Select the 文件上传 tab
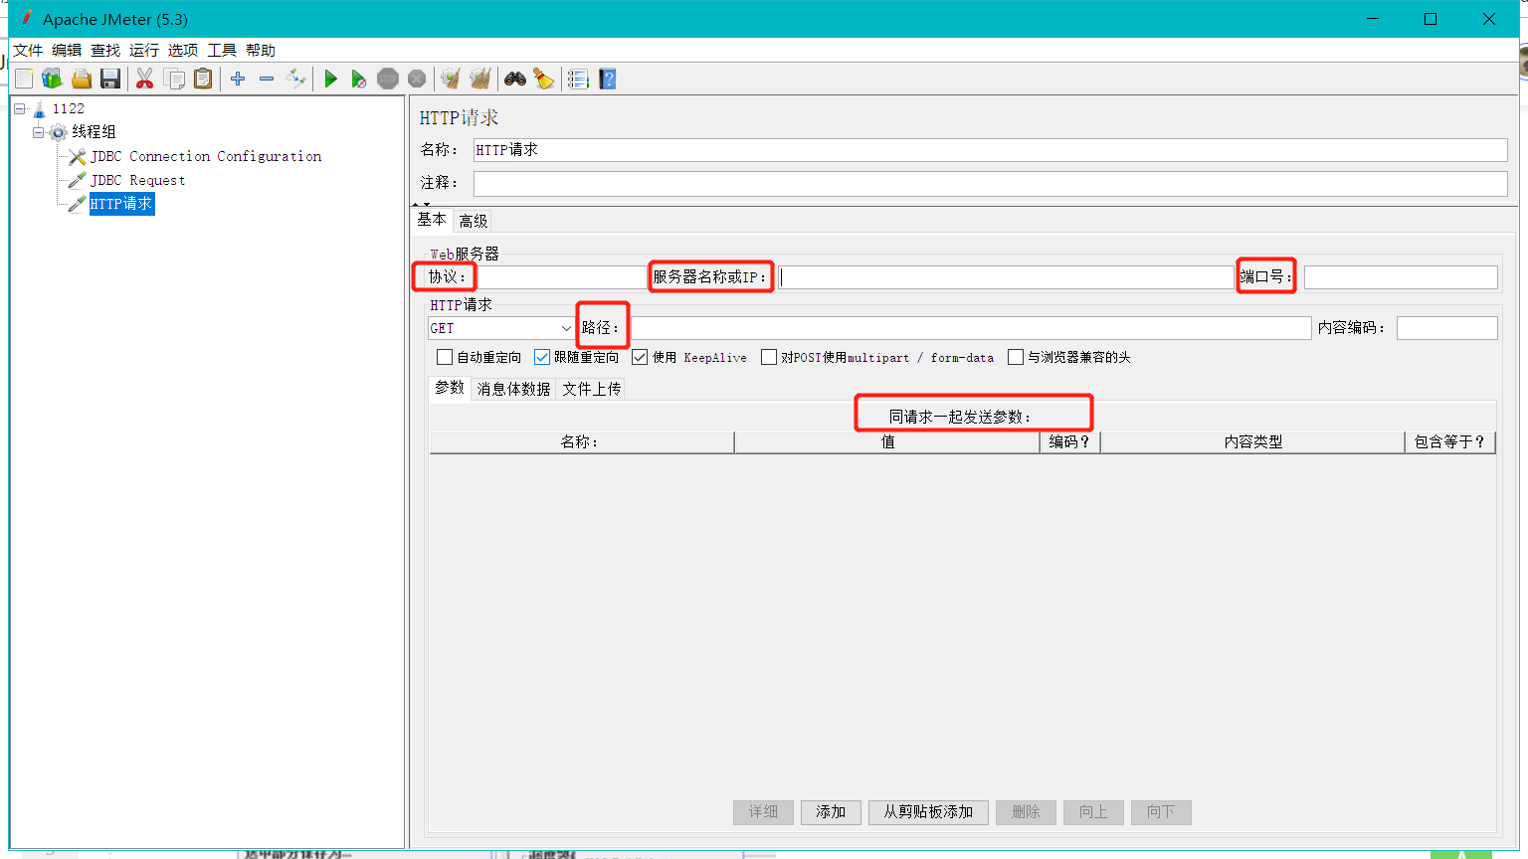 coord(592,389)
